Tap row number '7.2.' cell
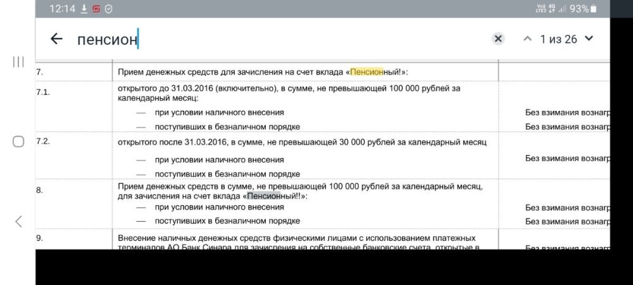This screenshot has height=285, width=633. pyautogui.click(x=43, y=142)
